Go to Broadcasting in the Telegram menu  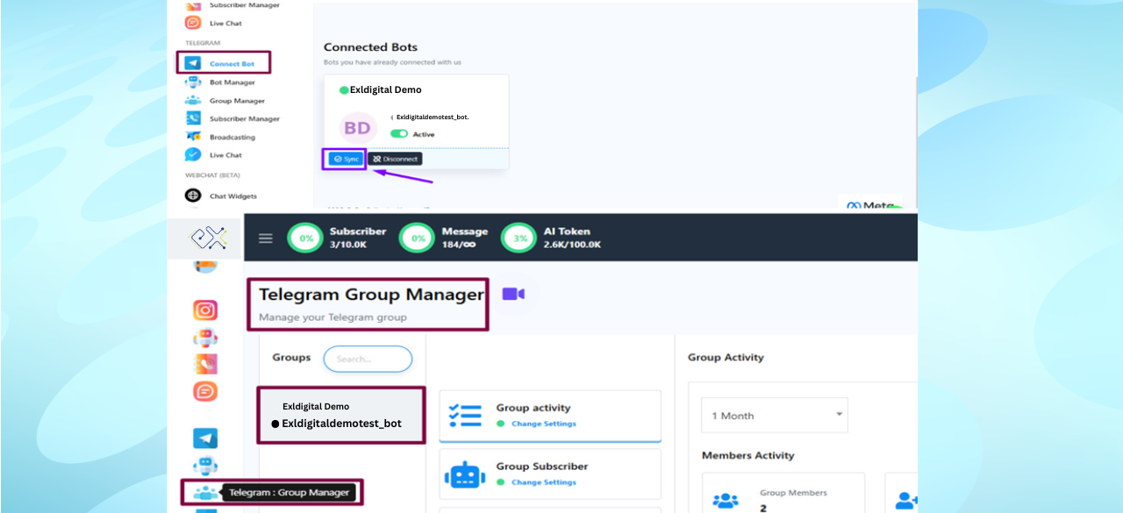click(x=232, y=137)
